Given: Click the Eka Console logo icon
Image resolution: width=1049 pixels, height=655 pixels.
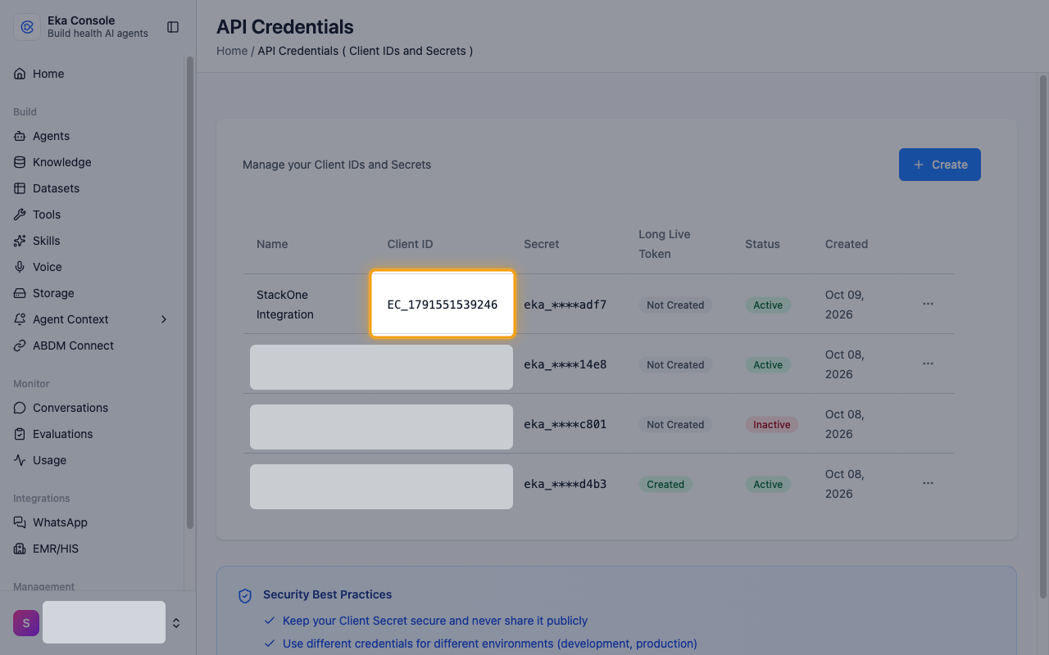Looking at the screenshot, I should [x=27, y=27].
